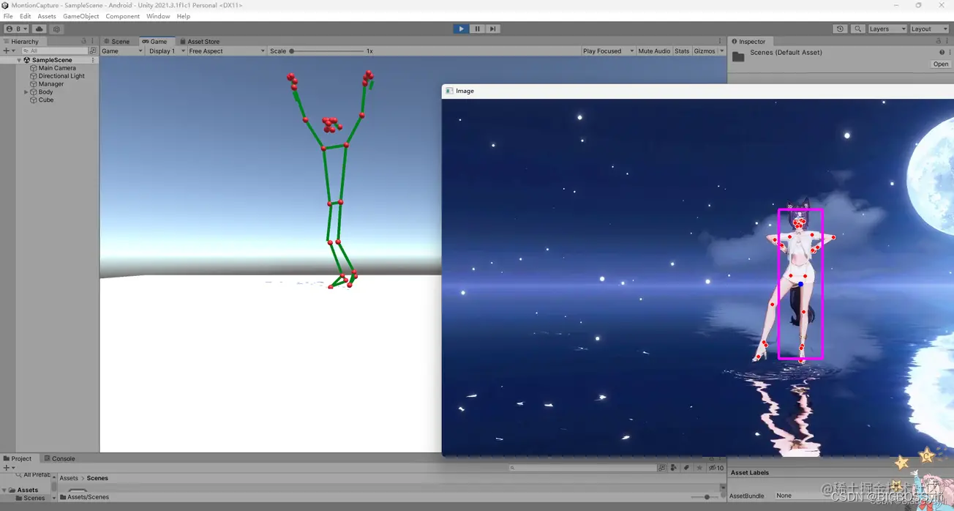
Task: Click the Game view Scale slider
Action: pos(326,51)
